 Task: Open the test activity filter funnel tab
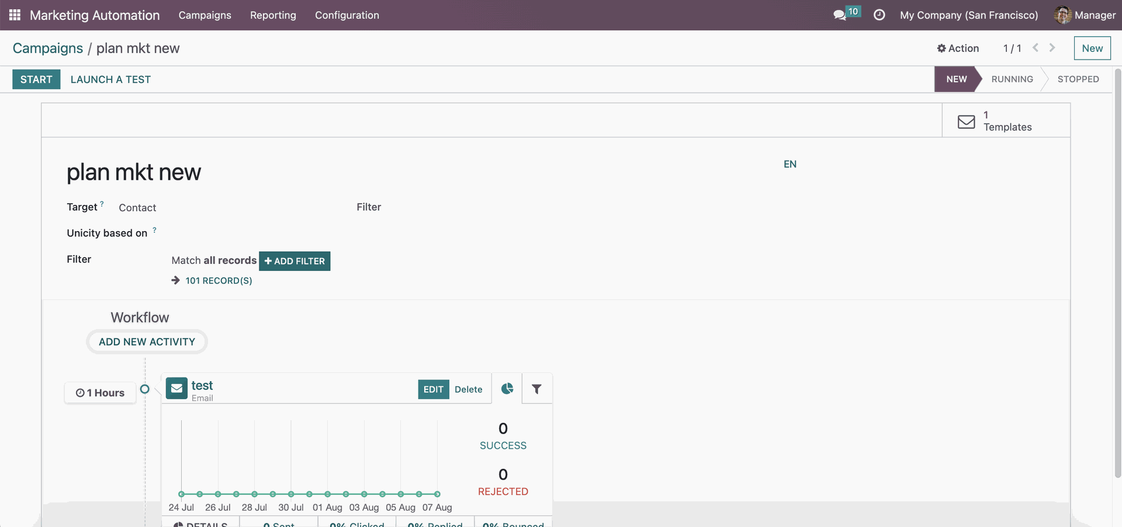click(x=536, y=389)
